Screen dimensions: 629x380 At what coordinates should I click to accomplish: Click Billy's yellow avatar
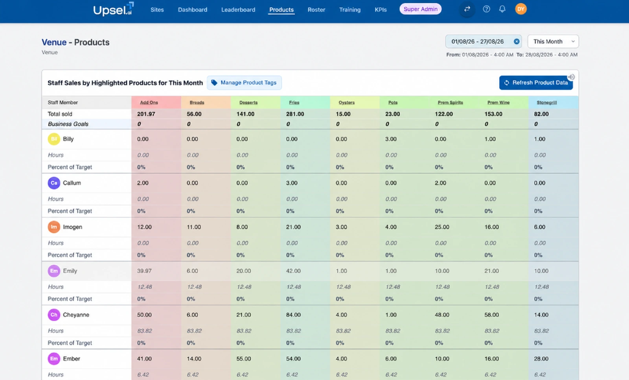coord(54,139)
